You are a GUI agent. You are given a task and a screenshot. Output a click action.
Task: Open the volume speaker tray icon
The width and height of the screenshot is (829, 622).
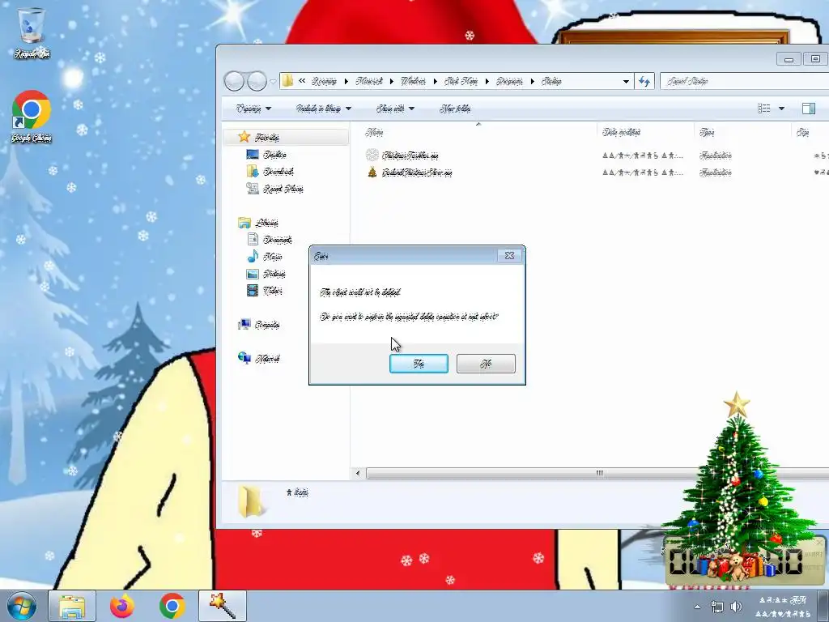[735, 607]
